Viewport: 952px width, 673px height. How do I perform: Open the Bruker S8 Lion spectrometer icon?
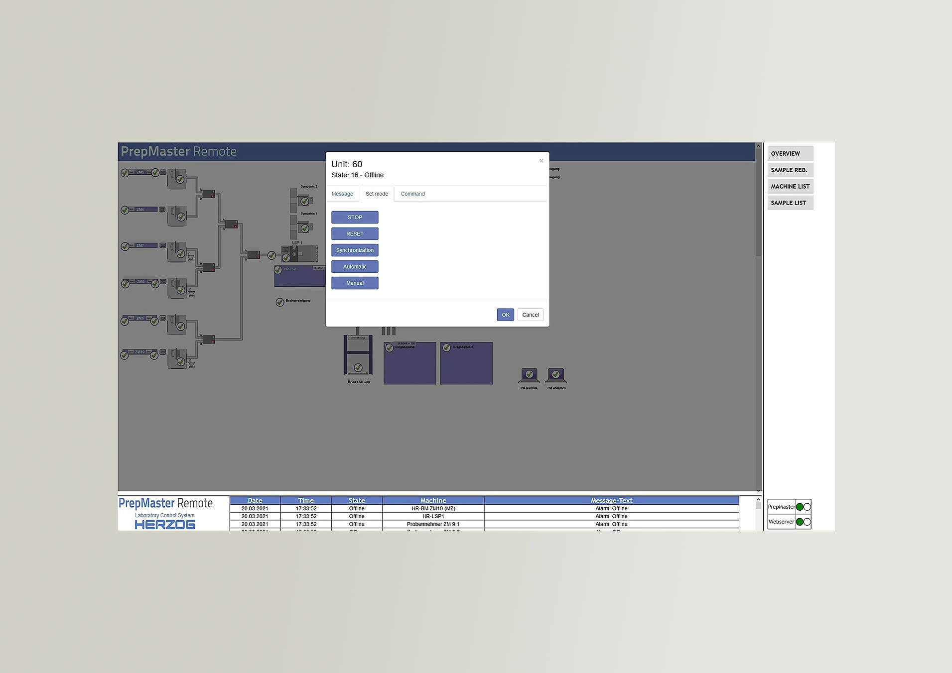pos(358,355)
